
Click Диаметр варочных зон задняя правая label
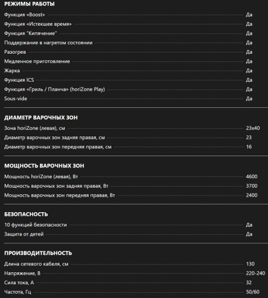(x=55, y=138)
